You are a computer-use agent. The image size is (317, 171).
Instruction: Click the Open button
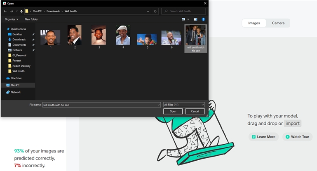point(173,111)
